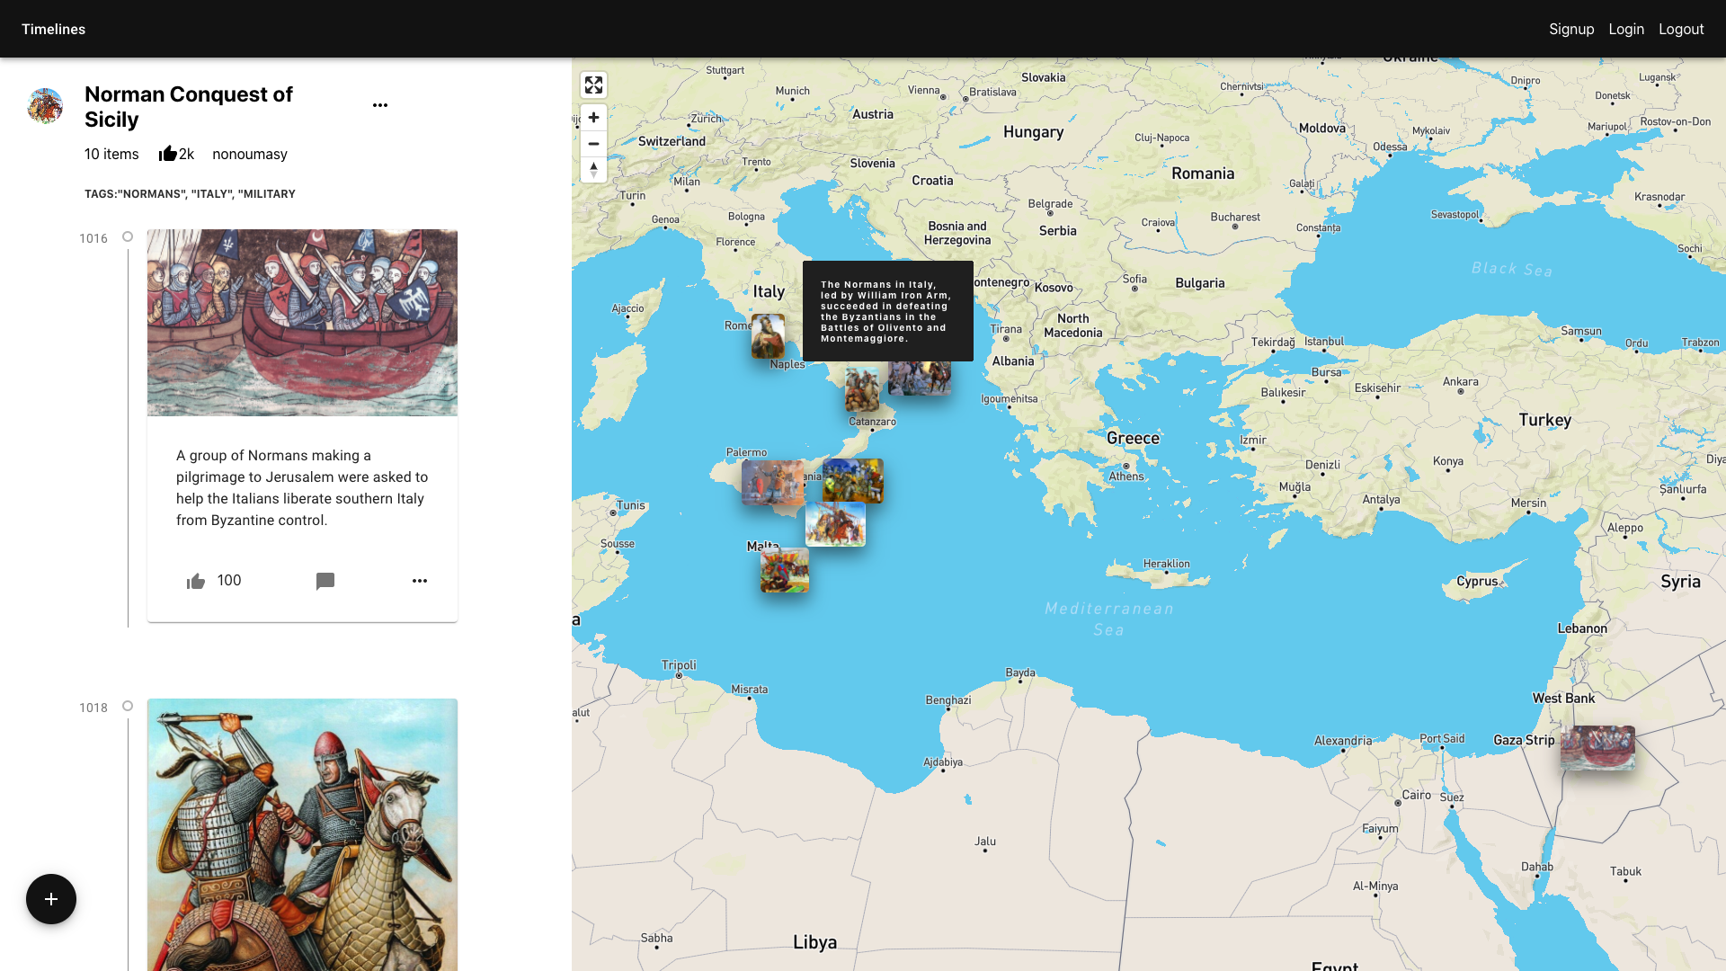Like the 1016 pilgrimage event card

[195, 581]
